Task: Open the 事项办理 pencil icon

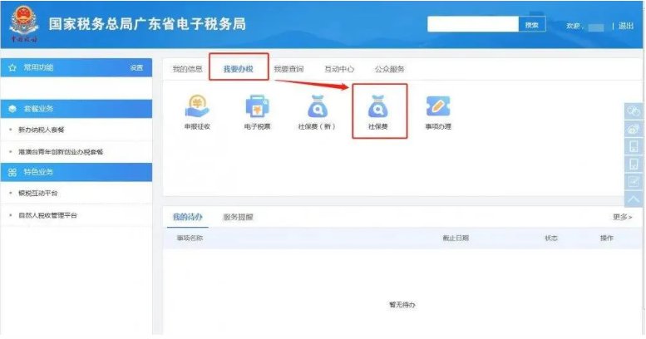Action: click(x=437, y=108)
